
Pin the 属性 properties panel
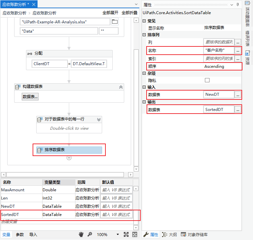click(x=238, y=4)
